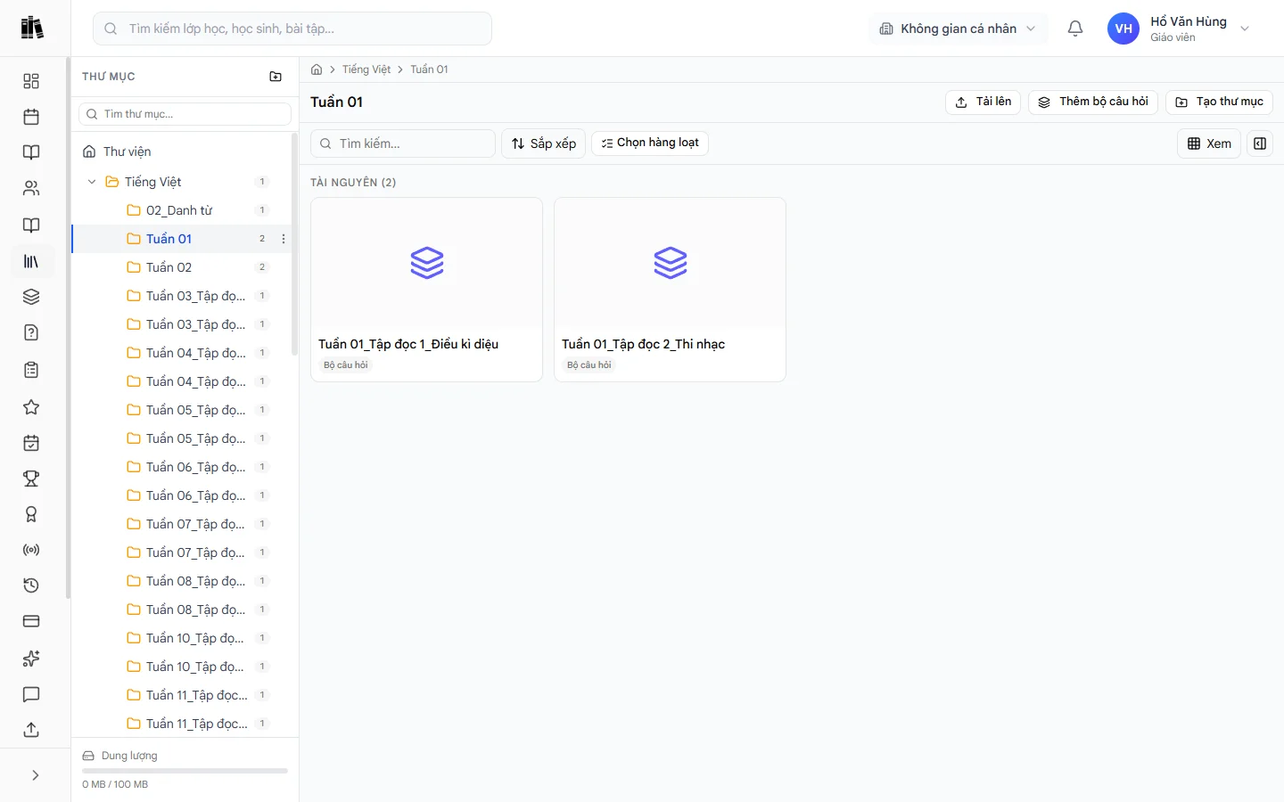Open the Xem view options
Viewport: 1284px width, 802px height.
1209,143
